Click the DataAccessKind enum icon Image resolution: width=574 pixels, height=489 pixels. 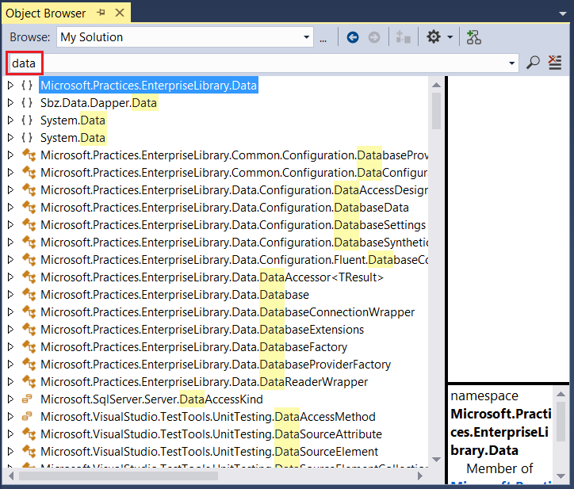coord(28,399)
